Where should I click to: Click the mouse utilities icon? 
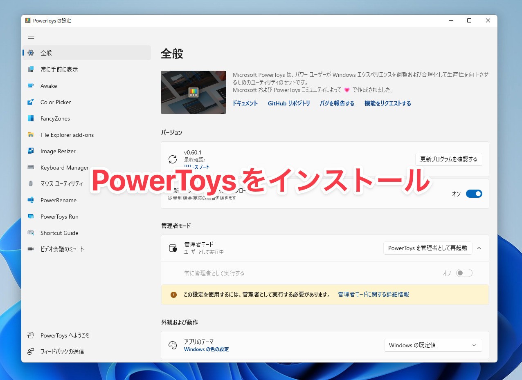point(31,184)
